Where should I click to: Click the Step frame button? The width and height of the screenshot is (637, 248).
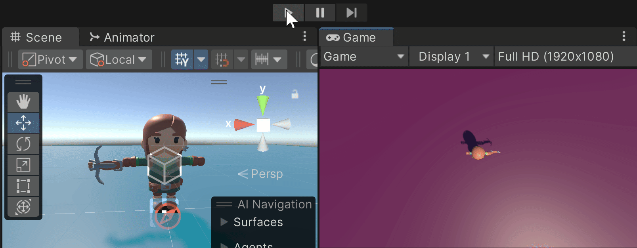pyautogui.click(x=351, y=13)
